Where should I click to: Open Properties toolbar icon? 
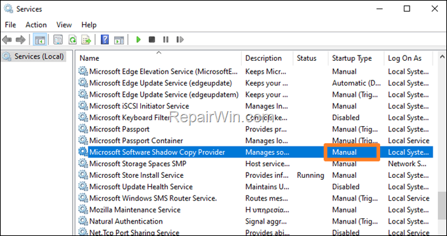pyautogui.click(x=58, y=40)
